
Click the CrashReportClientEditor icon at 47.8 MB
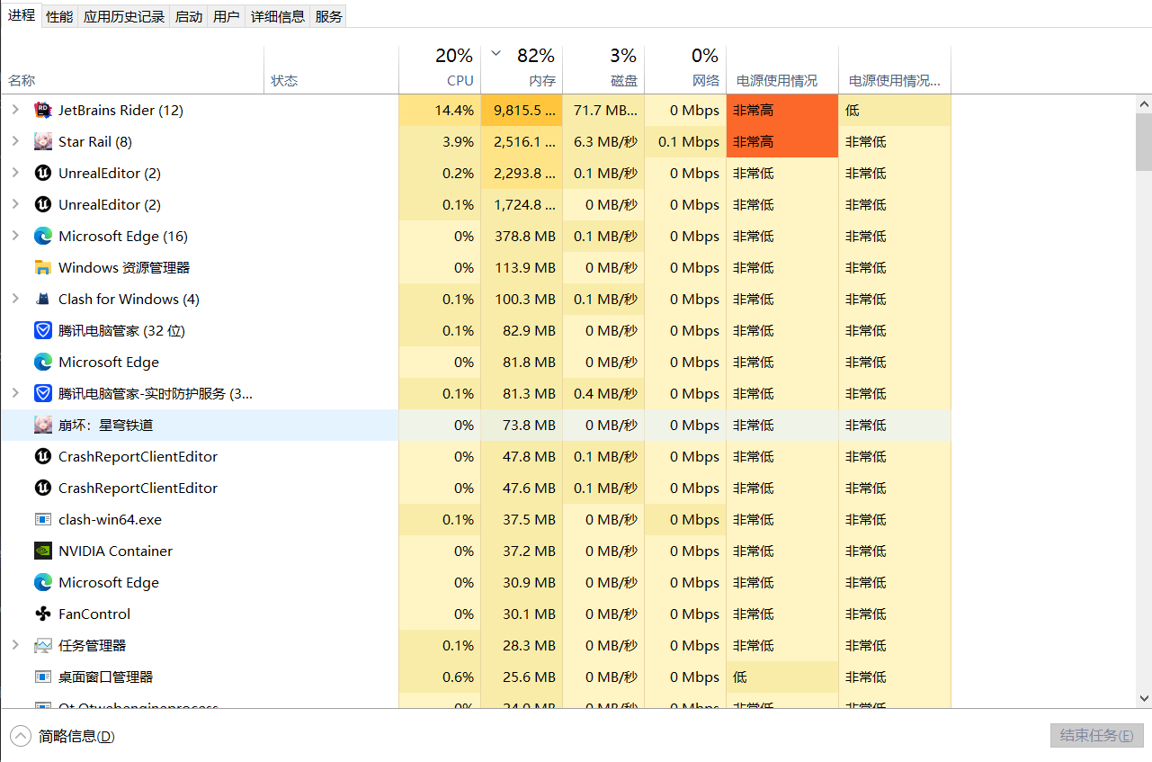(x=42, y=456)
